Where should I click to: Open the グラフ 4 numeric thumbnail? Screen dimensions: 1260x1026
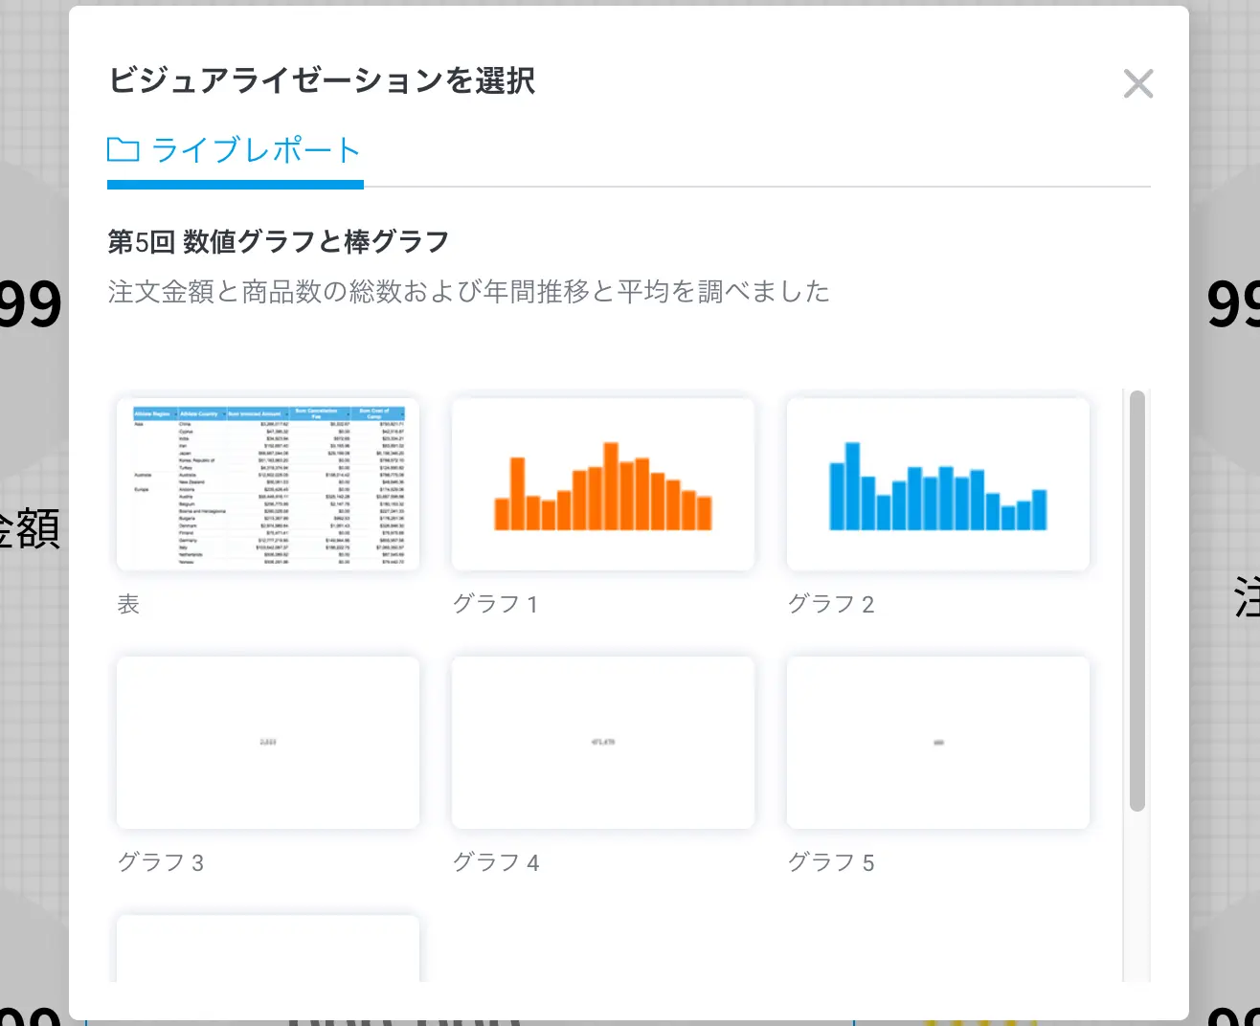[x=603, y=743]
